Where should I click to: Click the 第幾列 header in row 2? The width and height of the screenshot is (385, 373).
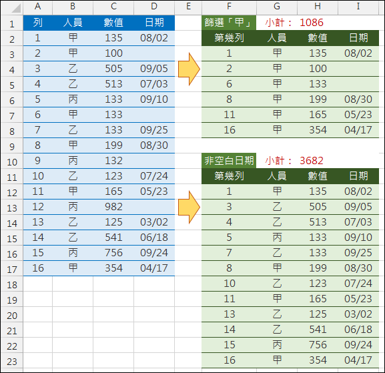coord(229,38)
